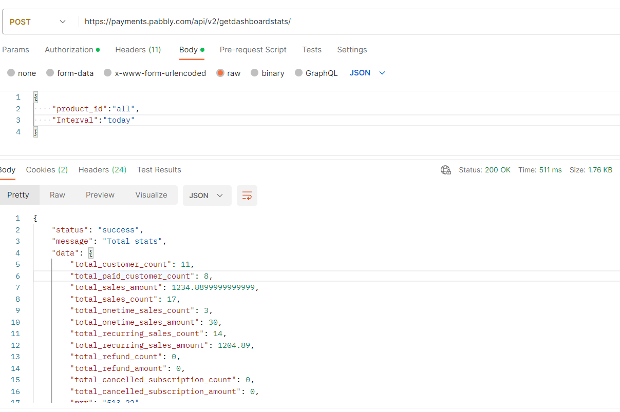This screenshot has height=412, width=620.
Task: Click the "total_paid_customer_count": 8 line
Action: [141, 276]
